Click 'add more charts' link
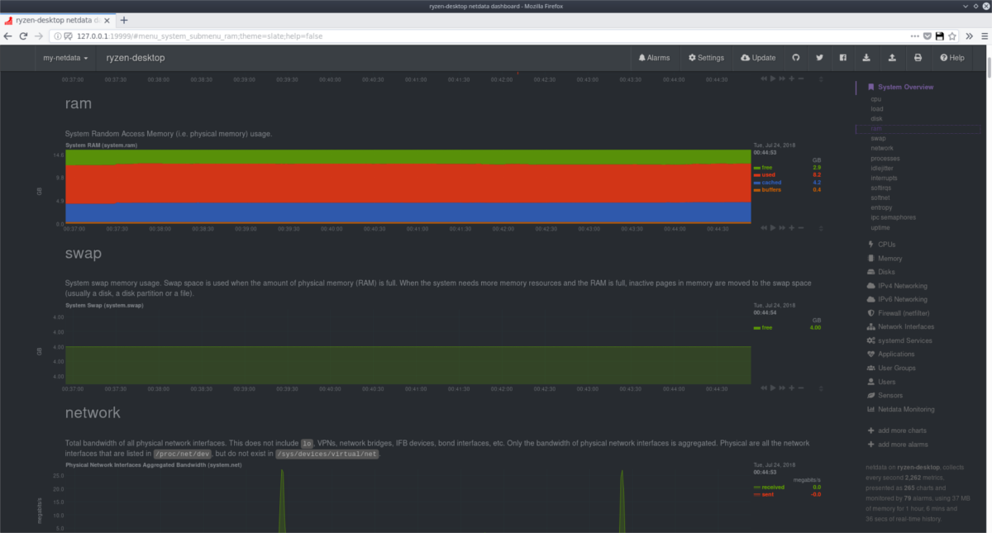Image resolution: width=992 pixels, height=533 pixels. (897, 431)
